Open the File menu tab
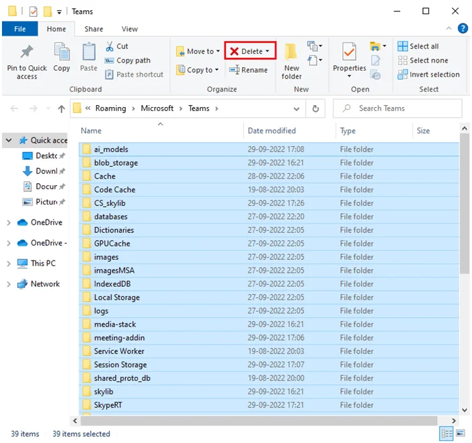The image size is (472, 443). click(20, 29)
